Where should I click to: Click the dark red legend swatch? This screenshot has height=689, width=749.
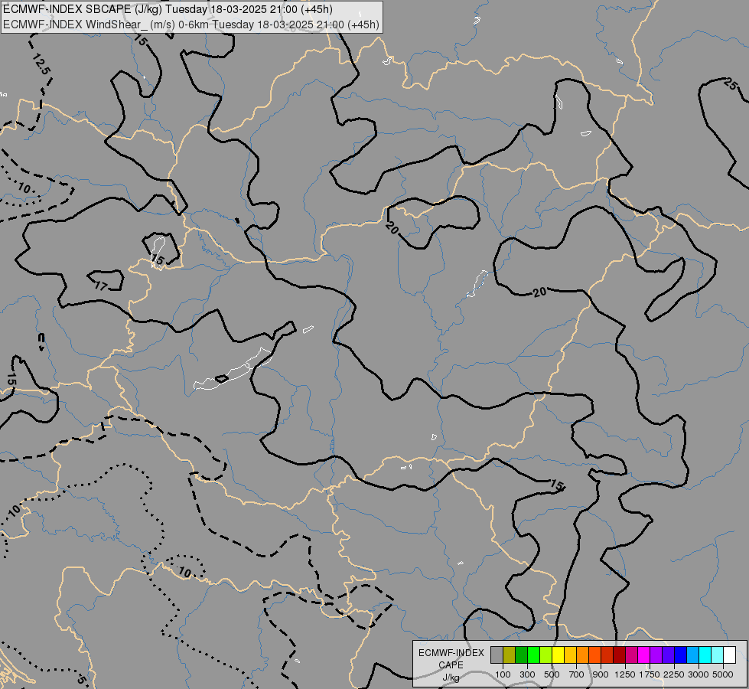[619, 655]
